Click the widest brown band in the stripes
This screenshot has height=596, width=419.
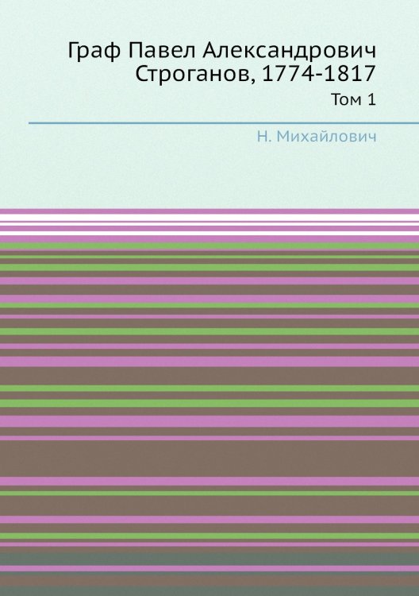[x=209, y=459]
